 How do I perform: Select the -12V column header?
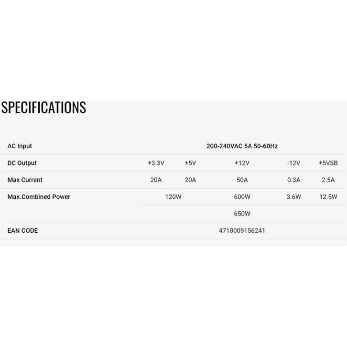coord(293,163)
